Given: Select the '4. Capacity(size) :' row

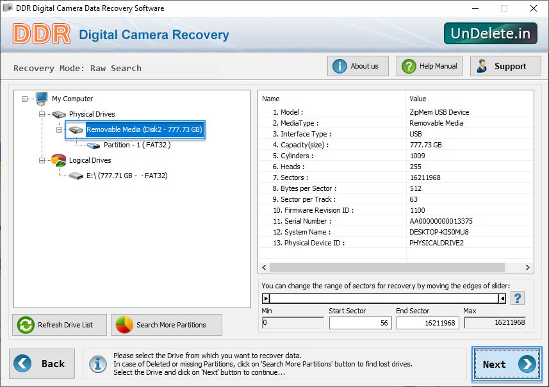Looking at the screenshot, I should pos(396,145).
